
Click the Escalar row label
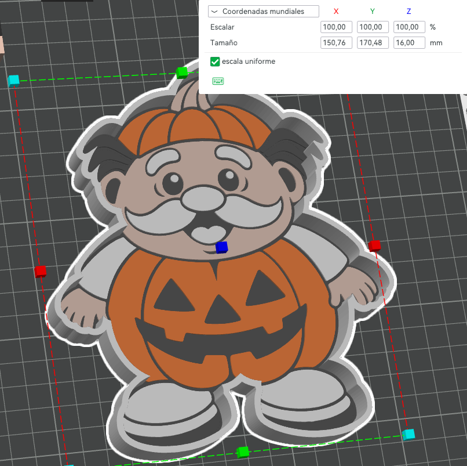222,27
